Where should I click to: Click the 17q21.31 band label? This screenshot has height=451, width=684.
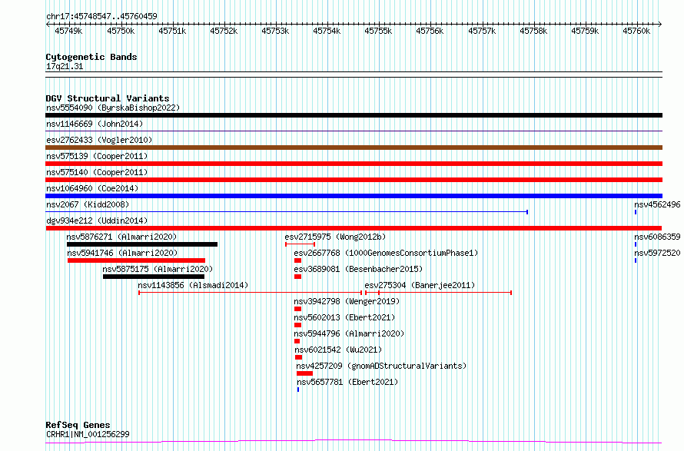click(x=65, y=66)
